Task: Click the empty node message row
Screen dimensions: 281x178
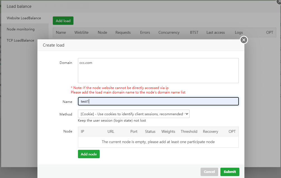Action: [158, 142]
